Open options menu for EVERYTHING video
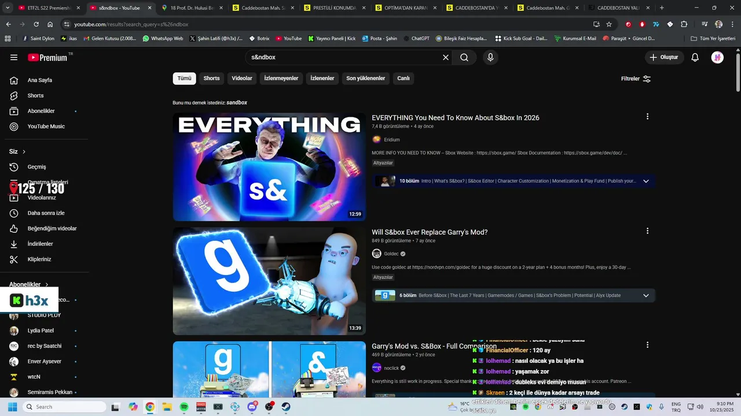This screenshot has height=416, width=741. (x=647, y=117)
